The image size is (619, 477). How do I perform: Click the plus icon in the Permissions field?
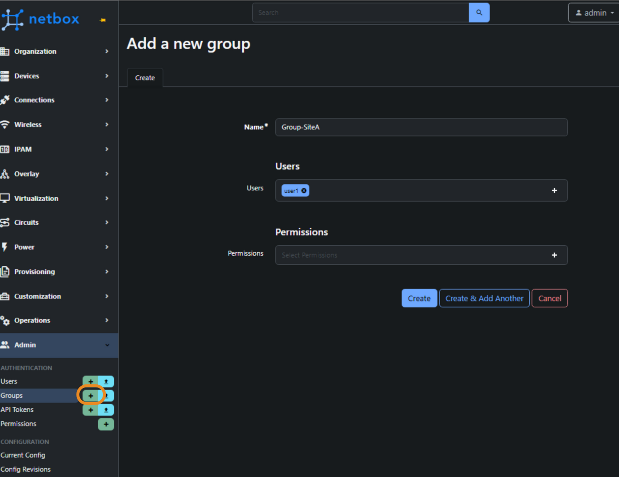click(554, 255)
